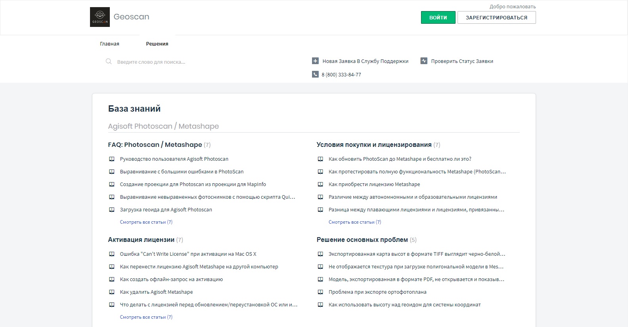Screen dimensions: 628x327
Task: Click book icon beside Не отображается текстура article
Action: [320, 267]
